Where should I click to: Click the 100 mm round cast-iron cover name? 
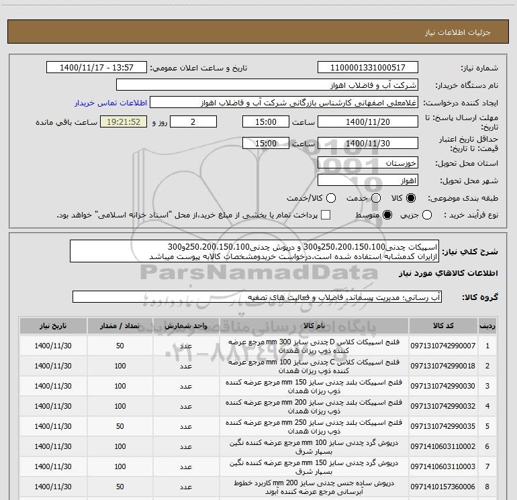click(x=314, y=446)
